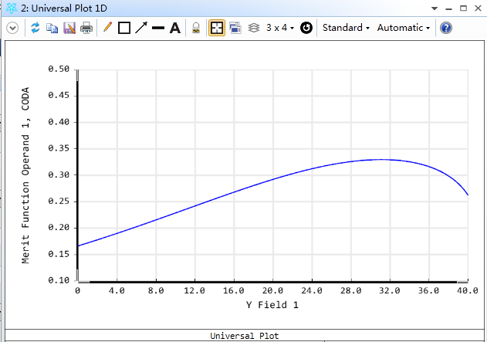
Task: Click the Universal Plot caption below graph
Action: [245, 336]
